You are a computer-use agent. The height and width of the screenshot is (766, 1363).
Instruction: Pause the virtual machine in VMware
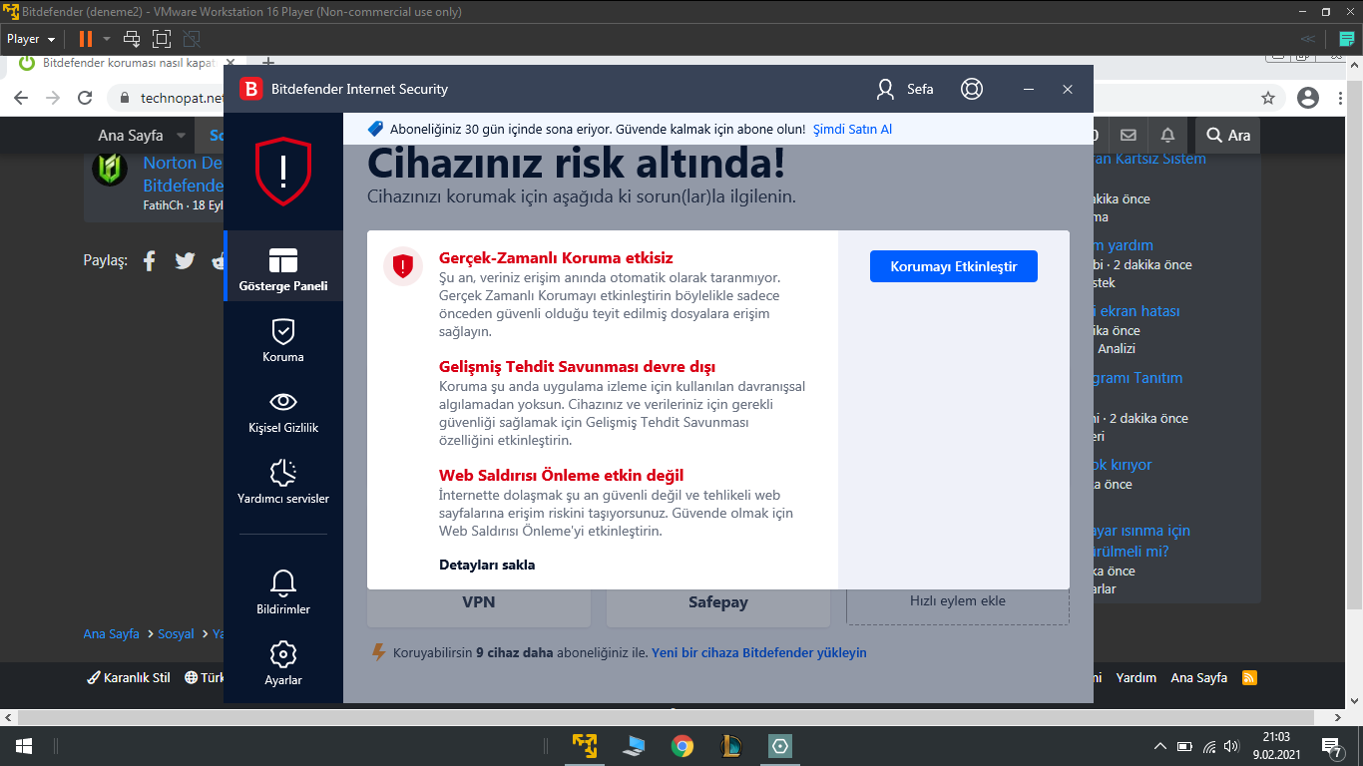pos(86,39)
